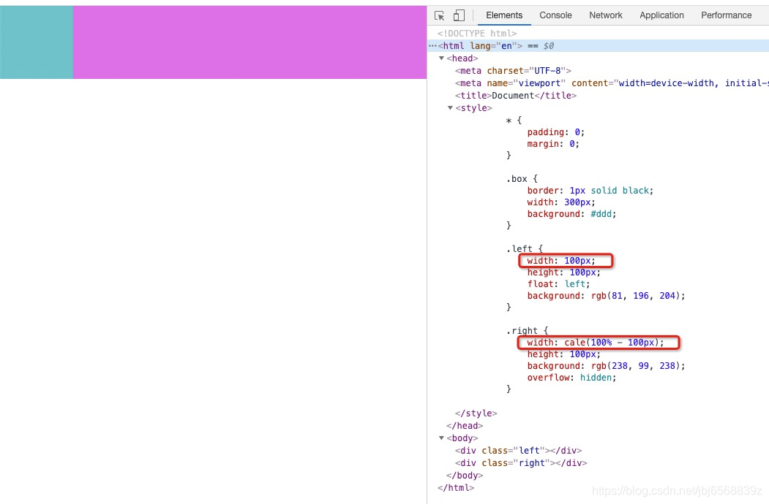Select the meta viewport node

(612, 83)
